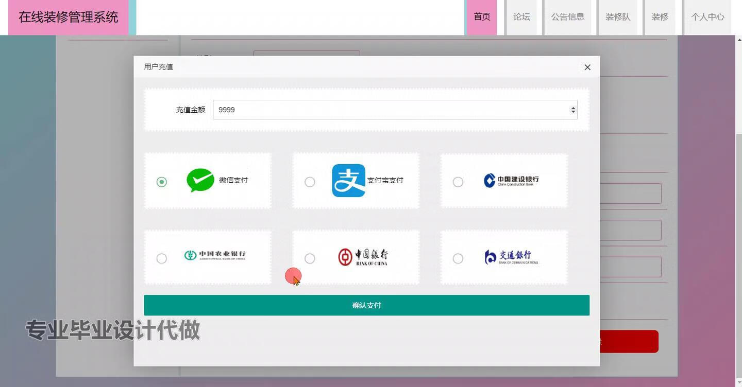
Task: Click the 在线装修管理系统 site title
Action: point(69,17)
